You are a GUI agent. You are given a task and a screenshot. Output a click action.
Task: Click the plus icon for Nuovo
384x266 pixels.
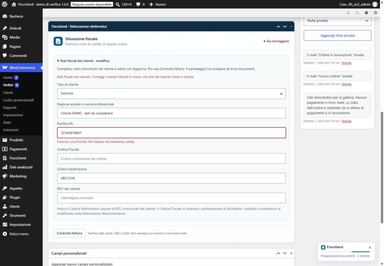(151, 4)
